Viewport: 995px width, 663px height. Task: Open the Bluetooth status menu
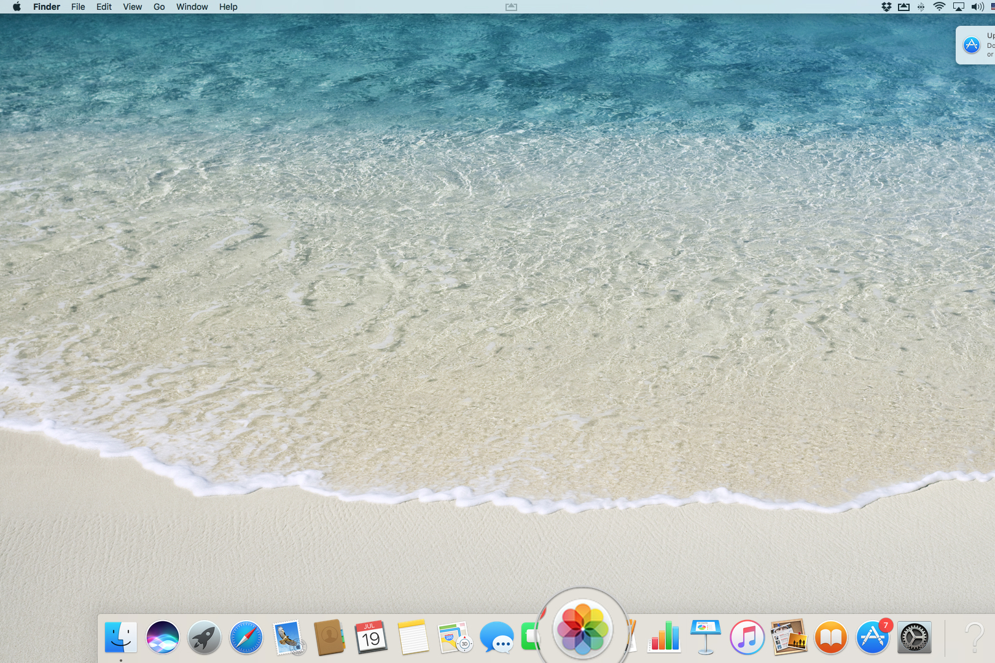(921, 7)
